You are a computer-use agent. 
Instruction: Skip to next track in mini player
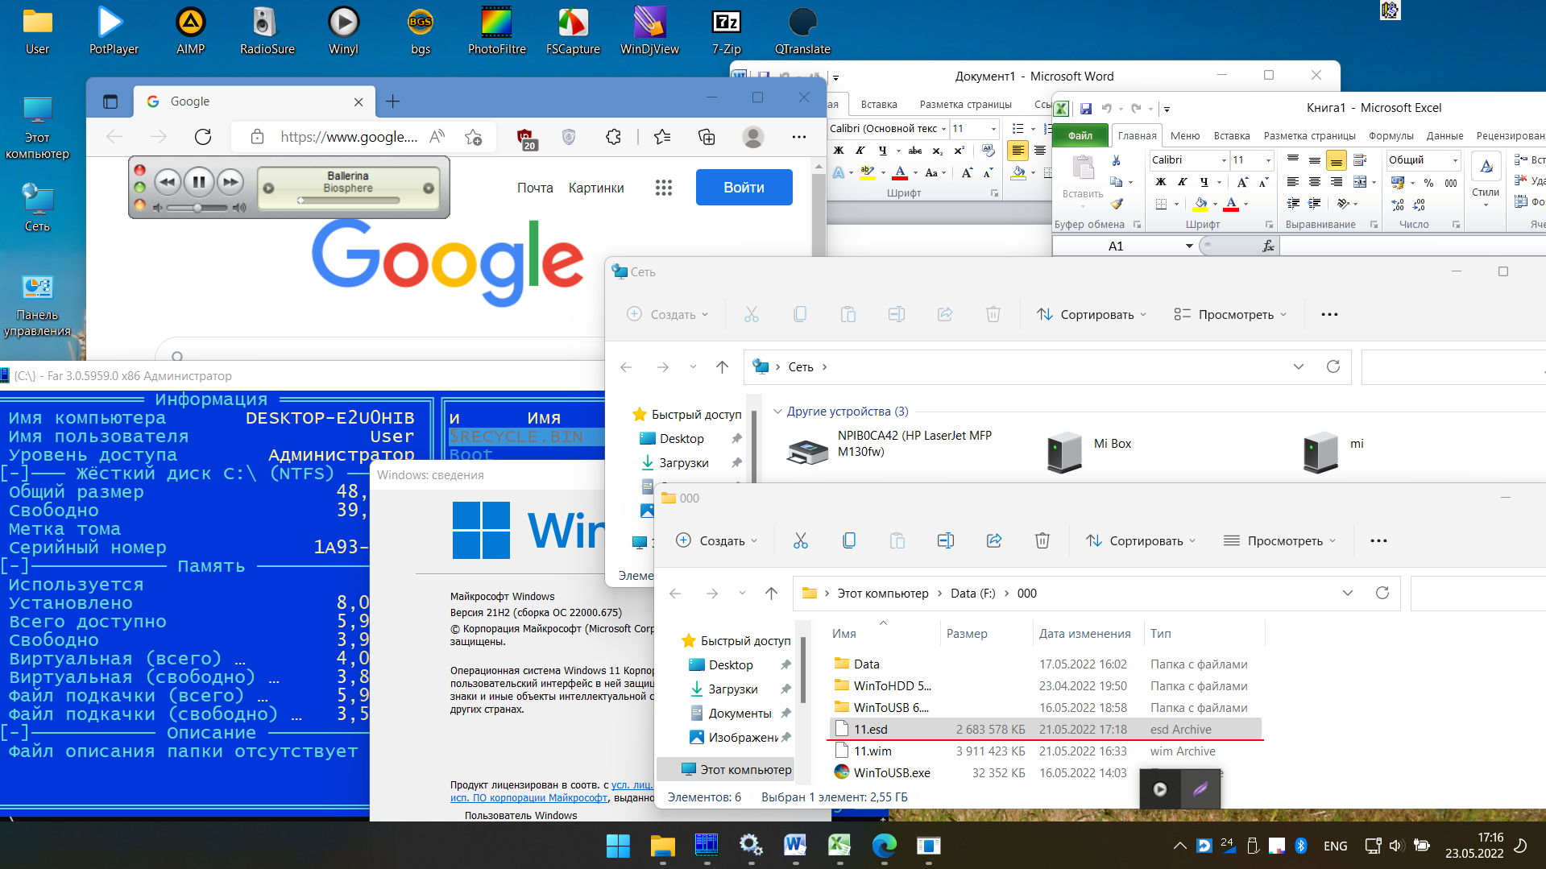(x=230, y=182)
